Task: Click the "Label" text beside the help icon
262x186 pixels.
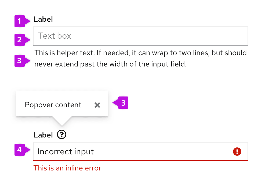Action: (43, 135)
